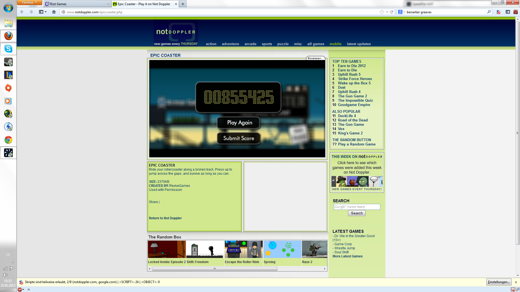This screenshot has width=520, height=292.
Task: Follow the Return to Not Doppler link
Action: click(165, 218)
